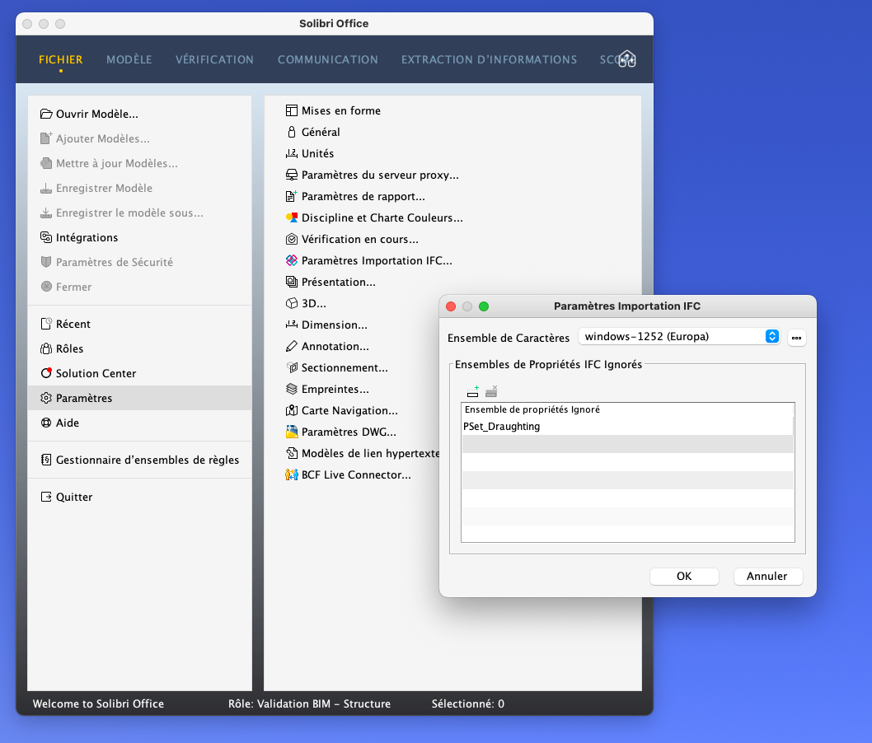Click the Aide lifebuoy icon
Screen dimensions: 872x743
coord(46,423)
